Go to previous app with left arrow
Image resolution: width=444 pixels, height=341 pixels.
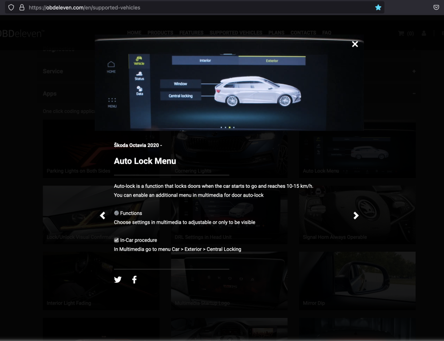[103, 215]
